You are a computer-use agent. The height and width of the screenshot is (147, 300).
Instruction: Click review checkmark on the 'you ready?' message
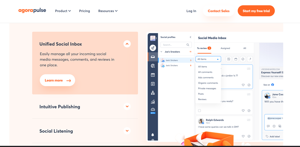point(249,111)
